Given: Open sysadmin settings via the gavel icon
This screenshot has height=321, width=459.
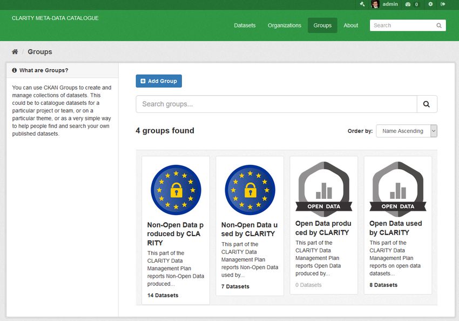Looking at the screenshot, I should 362,4.
